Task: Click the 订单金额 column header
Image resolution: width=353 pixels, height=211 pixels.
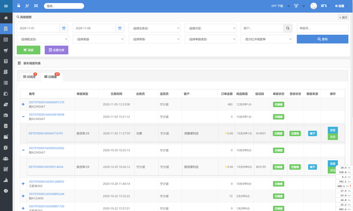Action: pos(227,94)
